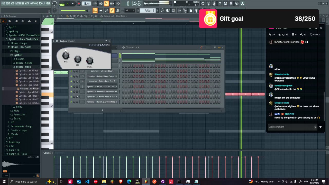Toggle the metronome icon
This screenshot has height=185, width=329.
coord(95,4)
